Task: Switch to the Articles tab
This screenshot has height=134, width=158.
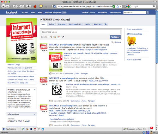Action: pyautogui.click(x=98, y=24)
